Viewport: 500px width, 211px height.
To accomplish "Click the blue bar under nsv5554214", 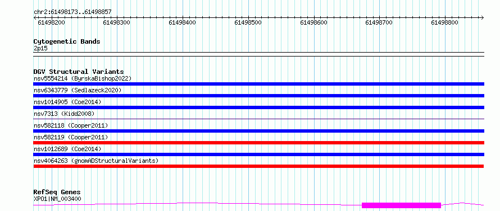I will [258, 84].
